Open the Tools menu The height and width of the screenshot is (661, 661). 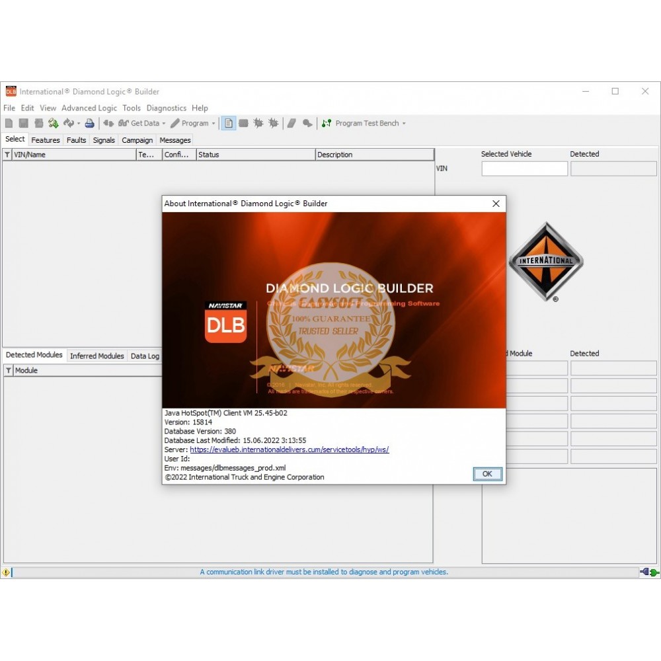point(132,108)
